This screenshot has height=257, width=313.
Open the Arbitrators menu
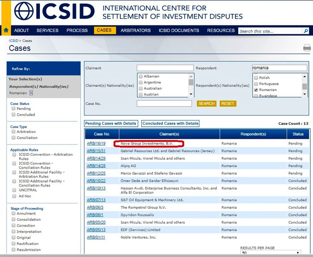click(x=135, y=30)
